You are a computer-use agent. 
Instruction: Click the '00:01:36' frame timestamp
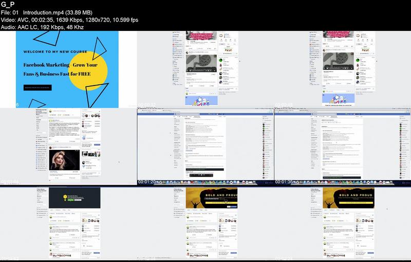pyautogui.click(x=284, y=182)
